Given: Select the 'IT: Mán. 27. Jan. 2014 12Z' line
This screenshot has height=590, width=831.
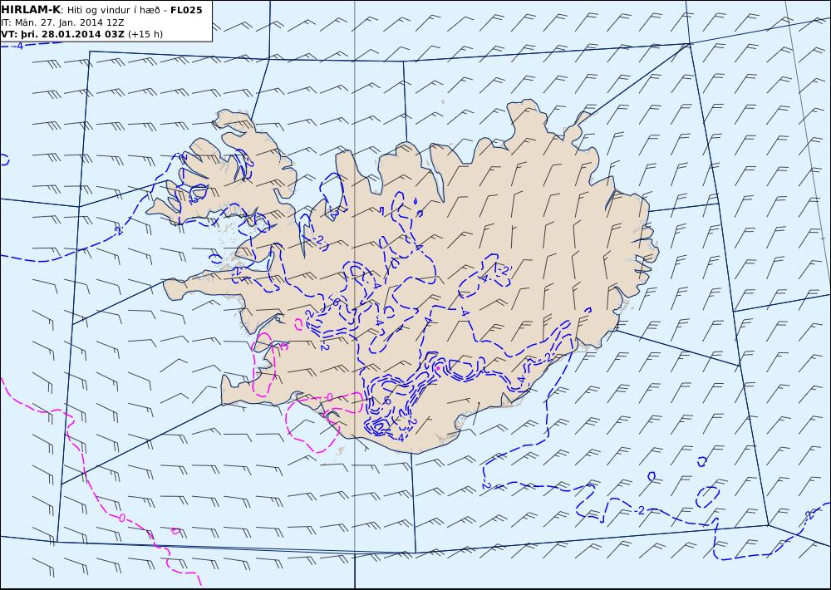Looking at the screenshot, I should [x=62, y=22].
